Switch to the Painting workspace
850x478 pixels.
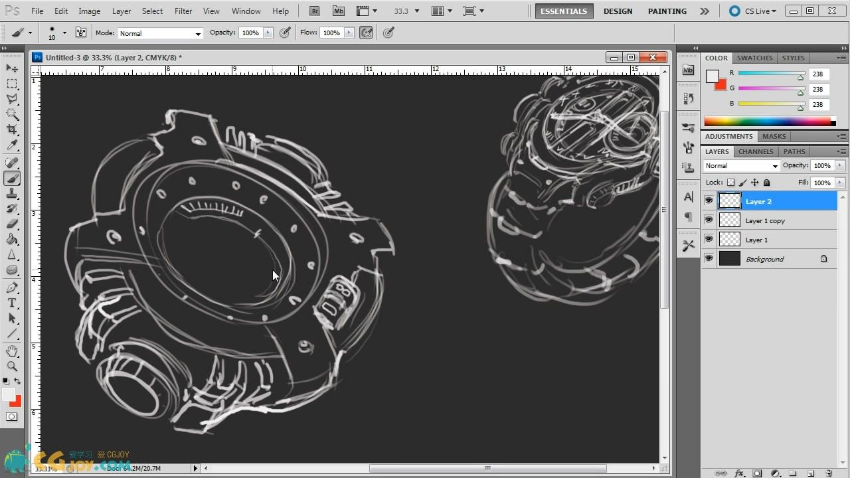pyautogui.click(x=667, y=11)
